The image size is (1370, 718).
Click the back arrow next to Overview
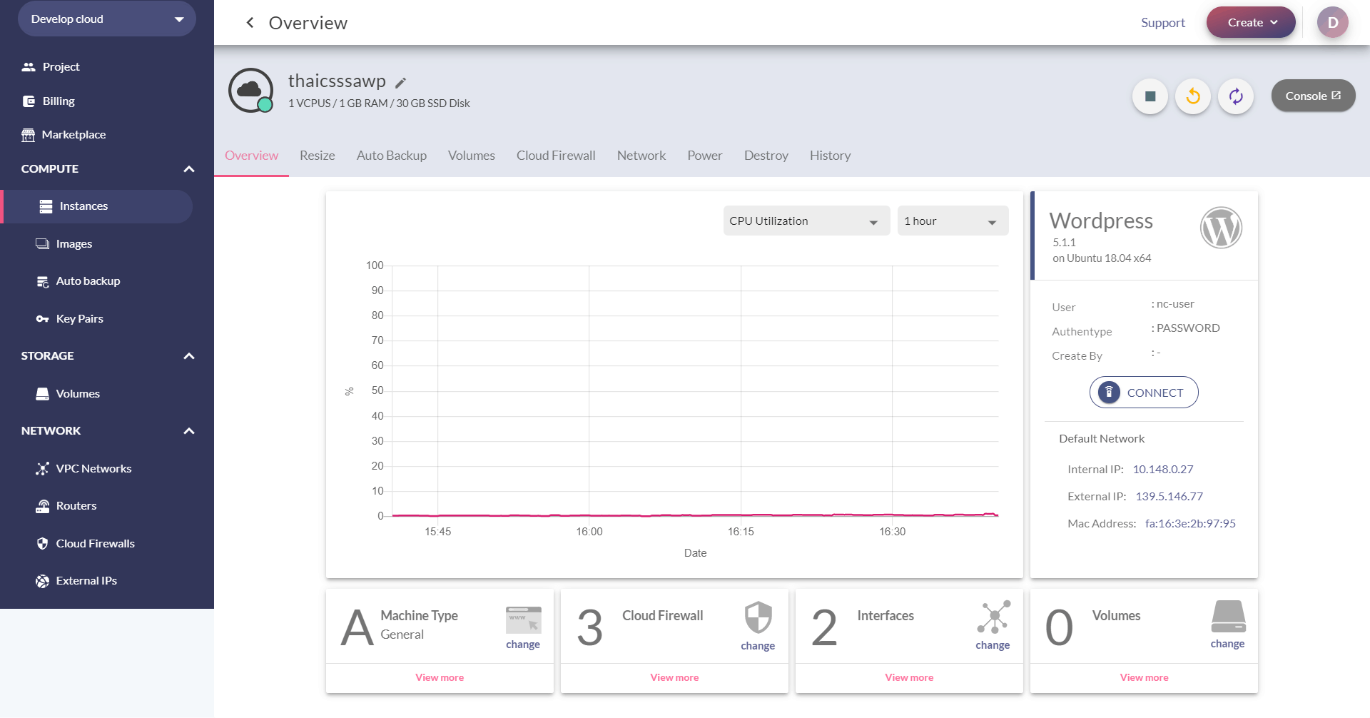click(x=250, y=23)
